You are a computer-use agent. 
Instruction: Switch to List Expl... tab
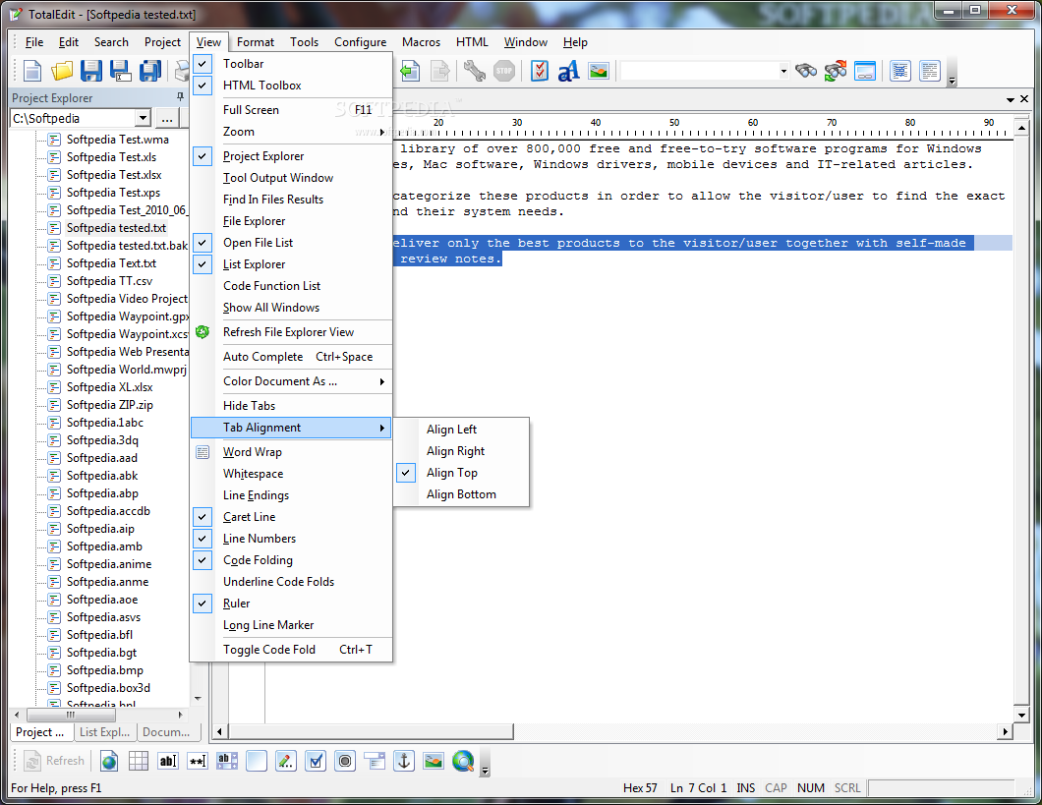[105, 732]
